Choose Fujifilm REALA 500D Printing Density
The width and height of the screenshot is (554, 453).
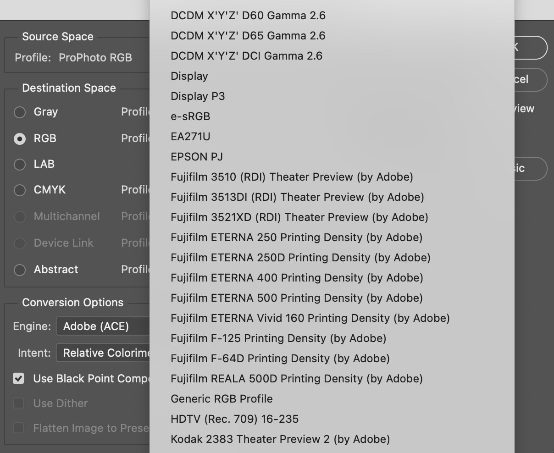(296, 379)
